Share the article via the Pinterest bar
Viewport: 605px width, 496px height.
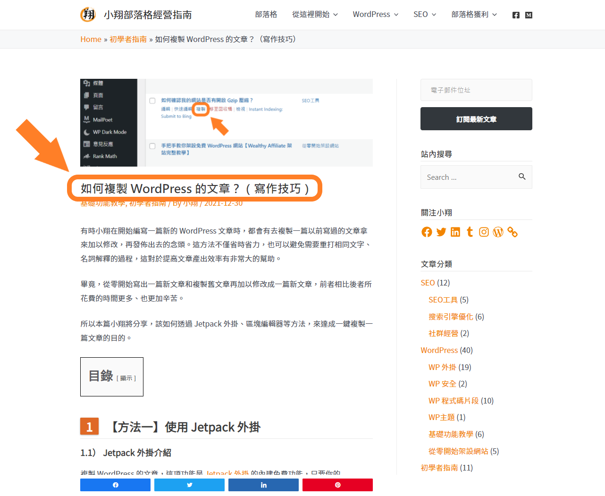[x=337, y=485]
